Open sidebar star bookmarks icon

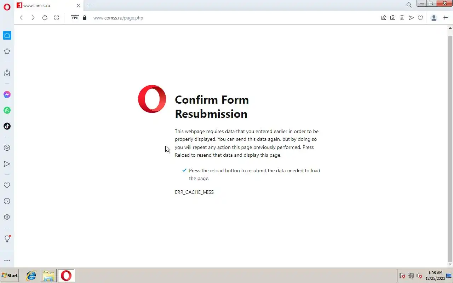pos(7,51)
